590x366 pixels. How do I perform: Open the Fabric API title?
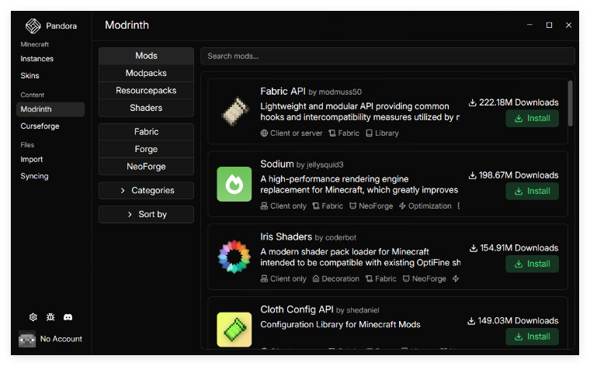[283, 91]
